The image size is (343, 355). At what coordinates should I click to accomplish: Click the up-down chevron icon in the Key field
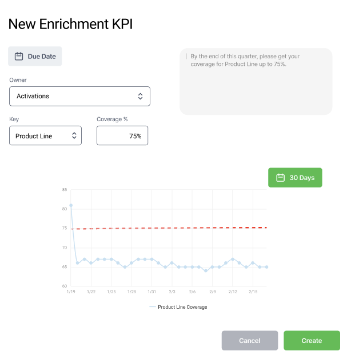74,135
